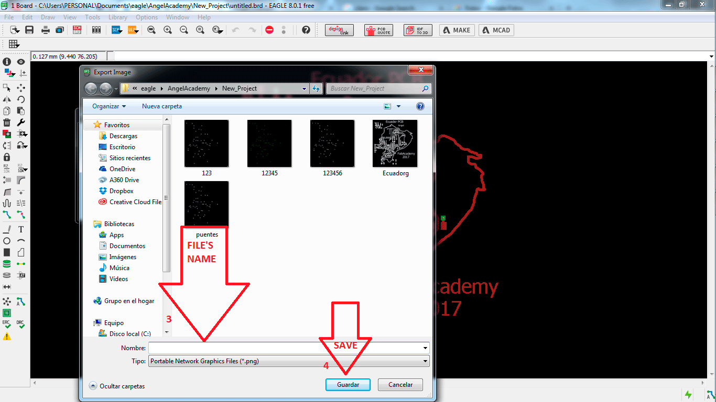716x402 pixels.
Task: Expand the address path history dropdown
Action: (x=304, y=88)
